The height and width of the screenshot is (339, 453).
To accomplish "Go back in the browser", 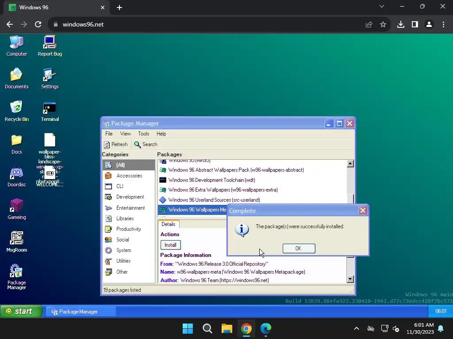I will point(10,25).
